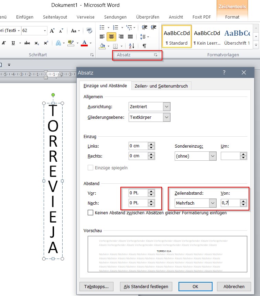Click the justify text alignment icon

point(130,36)
